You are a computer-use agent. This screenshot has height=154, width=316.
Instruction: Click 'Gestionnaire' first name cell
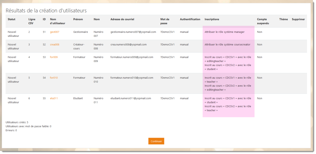pyautogui.click(x=81, y=32)
